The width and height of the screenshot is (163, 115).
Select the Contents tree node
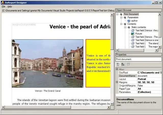point(132,24)
